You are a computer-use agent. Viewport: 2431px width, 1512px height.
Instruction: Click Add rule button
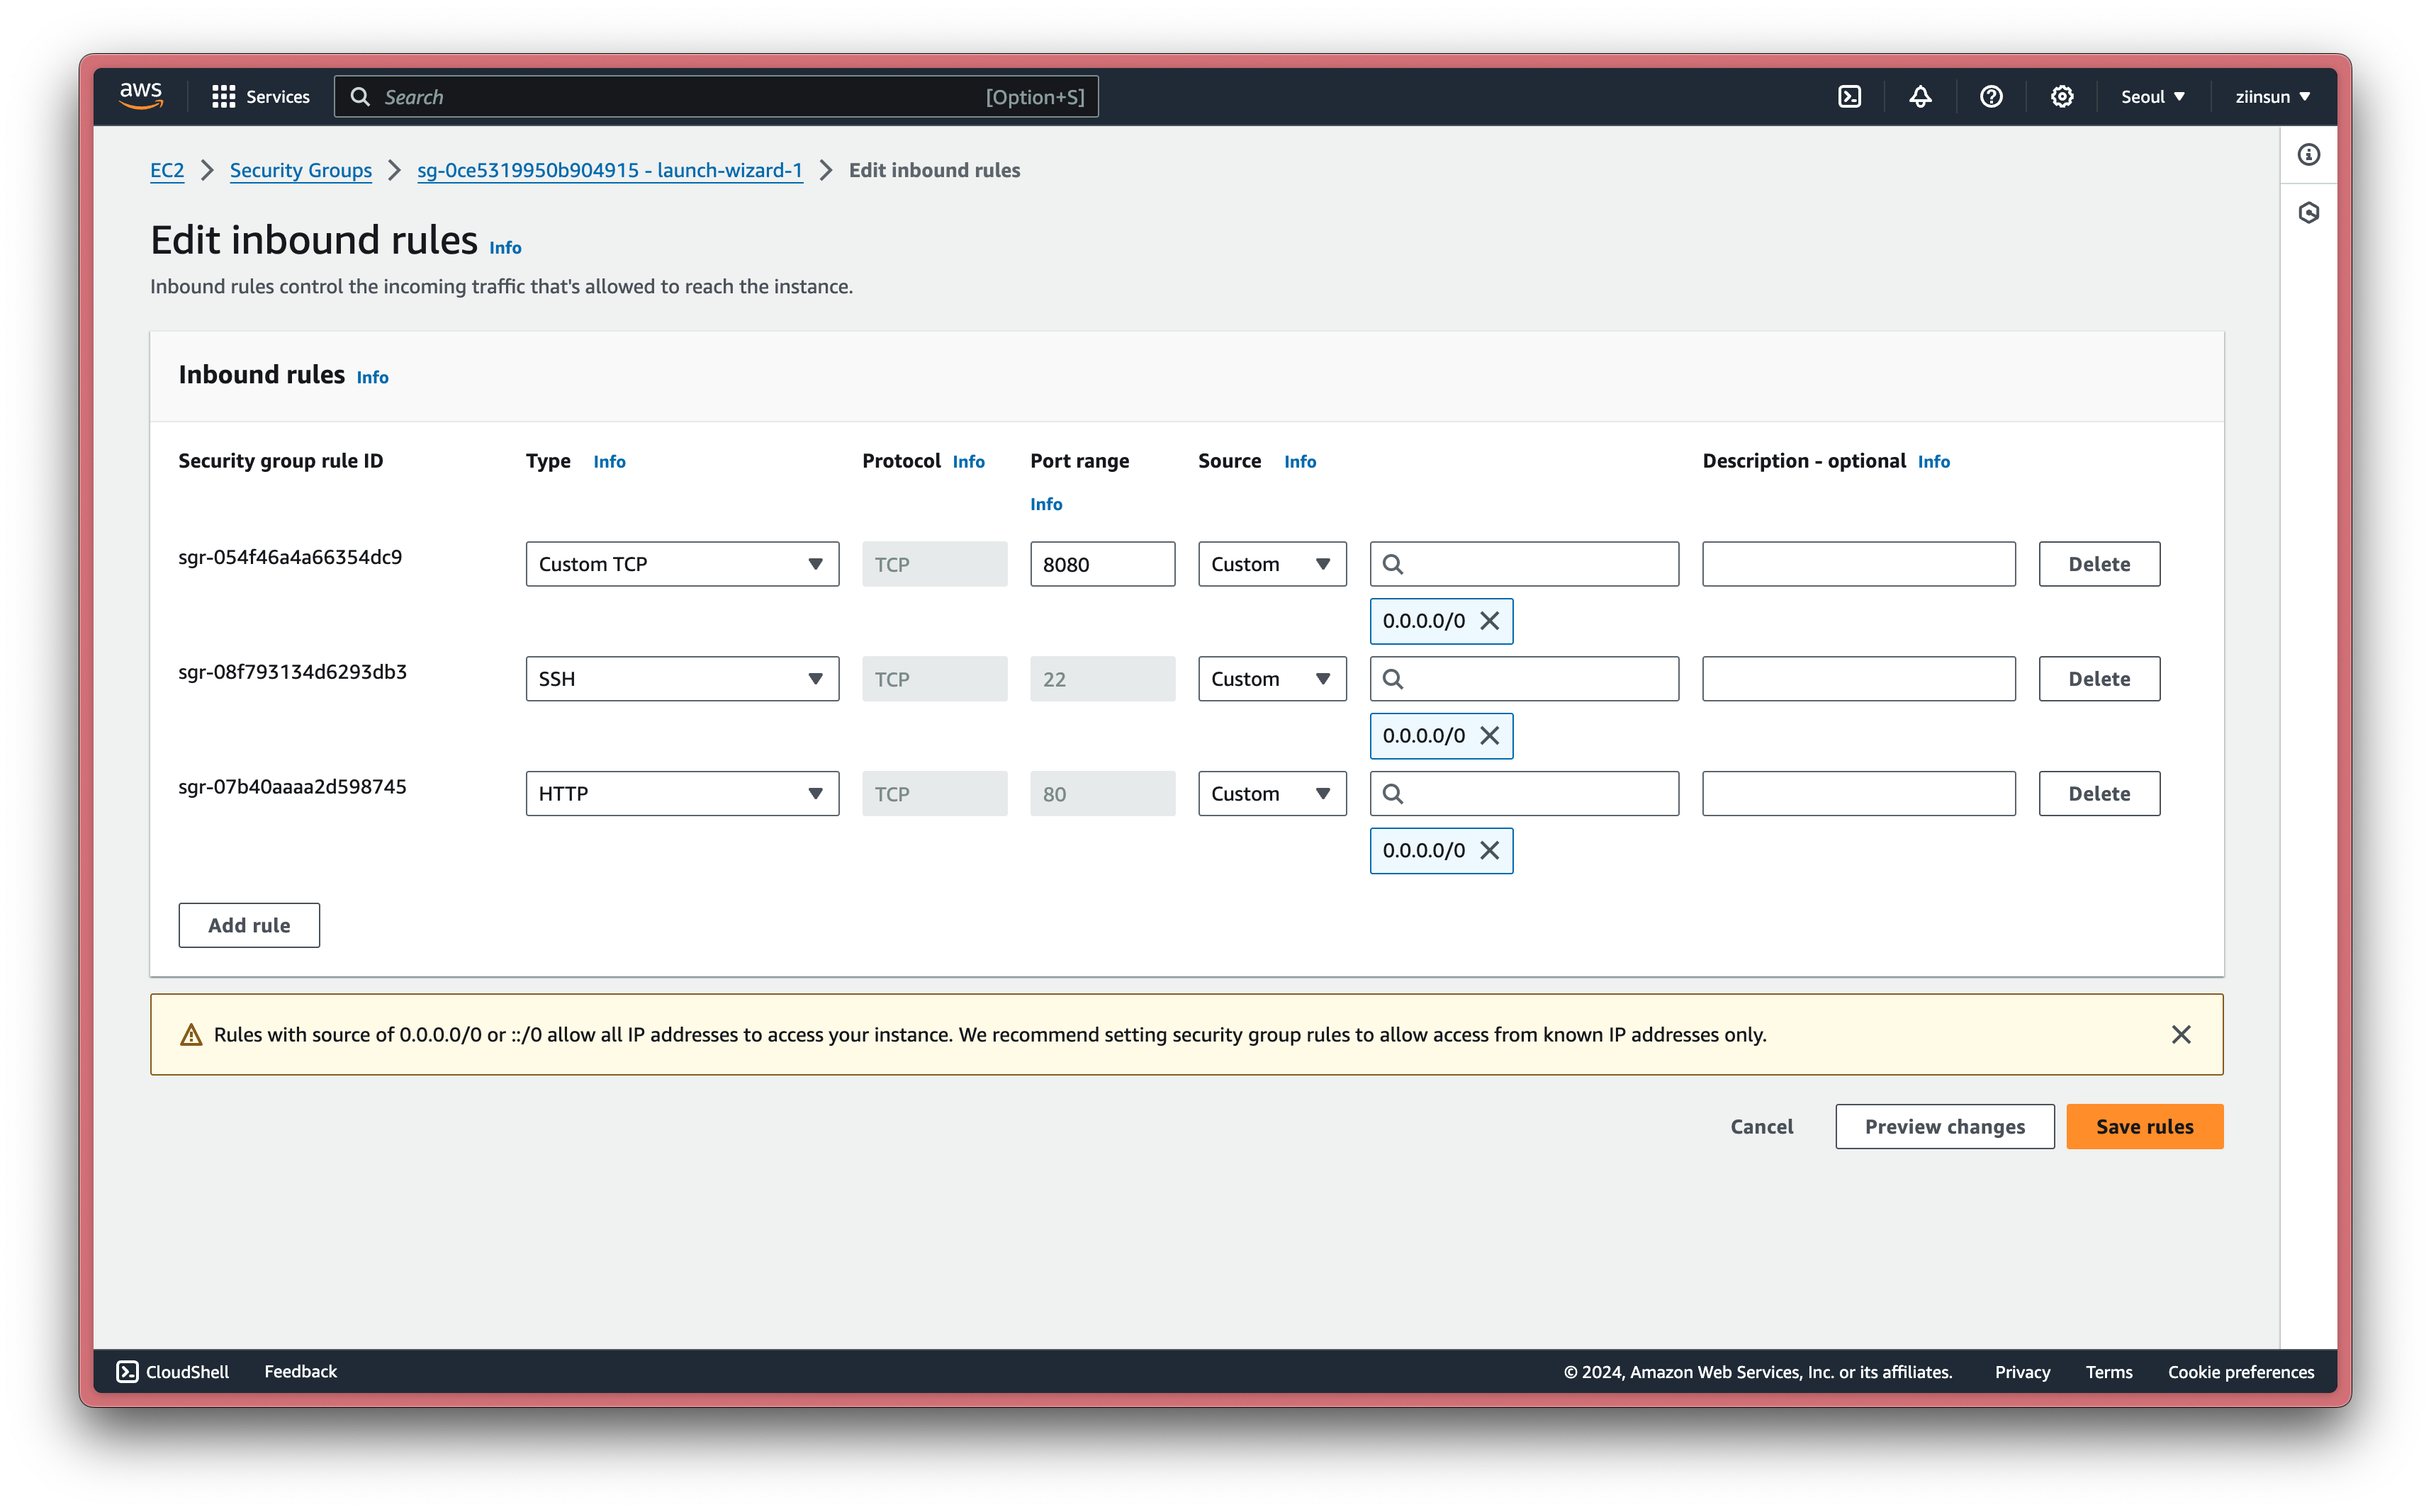pos(249,925)
